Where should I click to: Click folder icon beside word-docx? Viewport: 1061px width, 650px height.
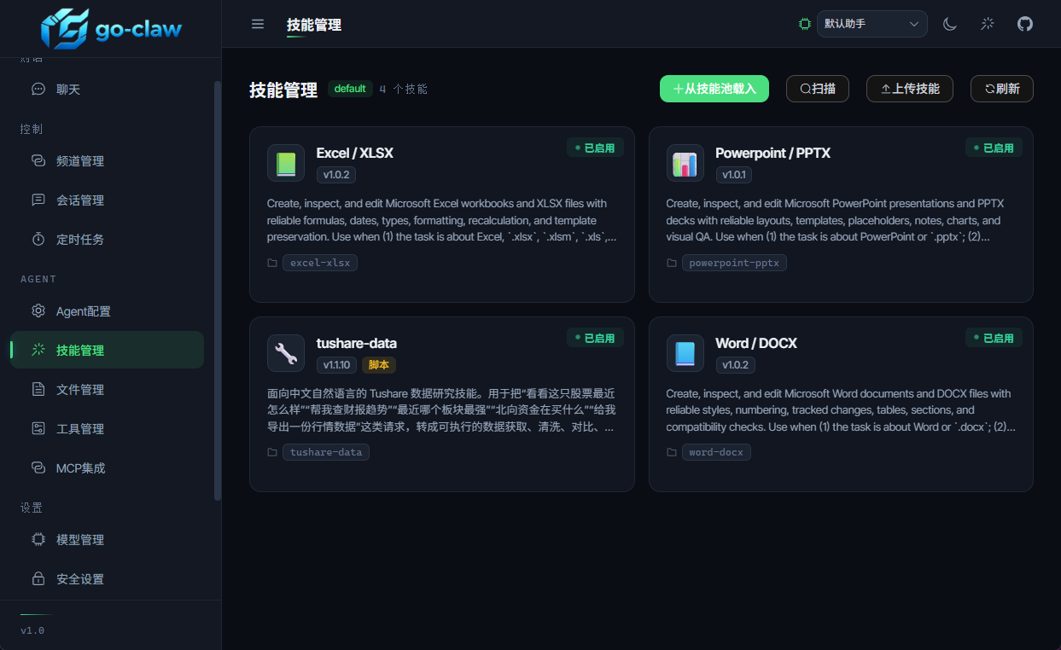[x=672, y=452]
